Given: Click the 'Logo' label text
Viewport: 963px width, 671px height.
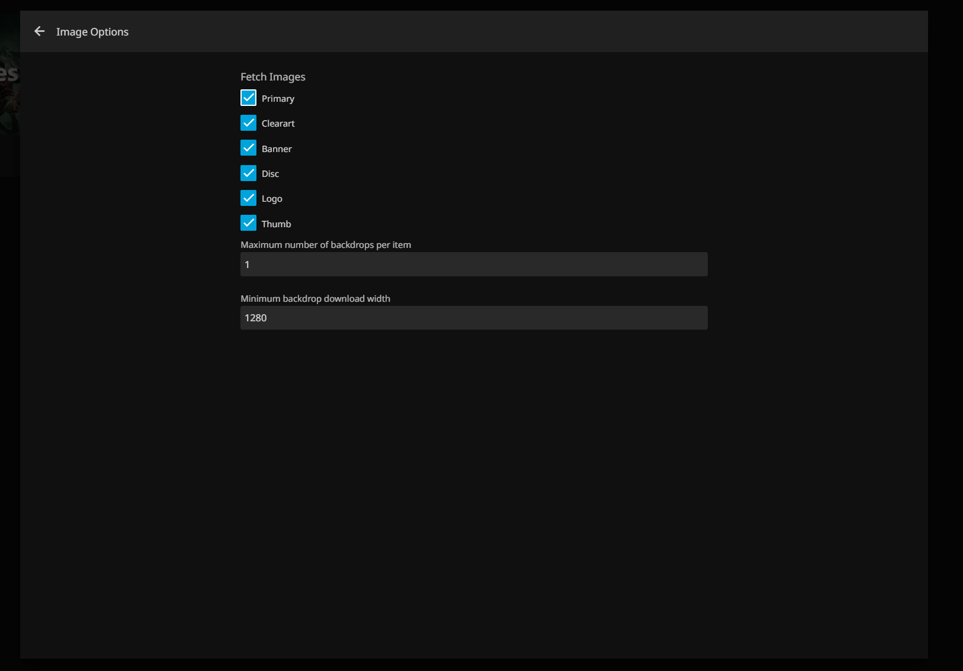Looking at the screenshot, I should (272, 199).
